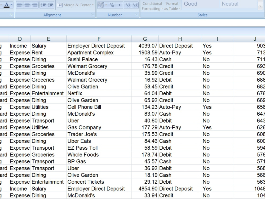265x199 pixels.
Task: Select the Rent category cell
Action: [x=48, y=53]
